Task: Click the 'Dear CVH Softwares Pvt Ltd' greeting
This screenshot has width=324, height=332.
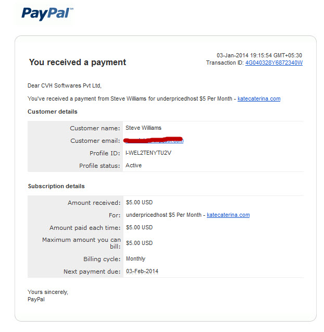Action: (65, 85)
